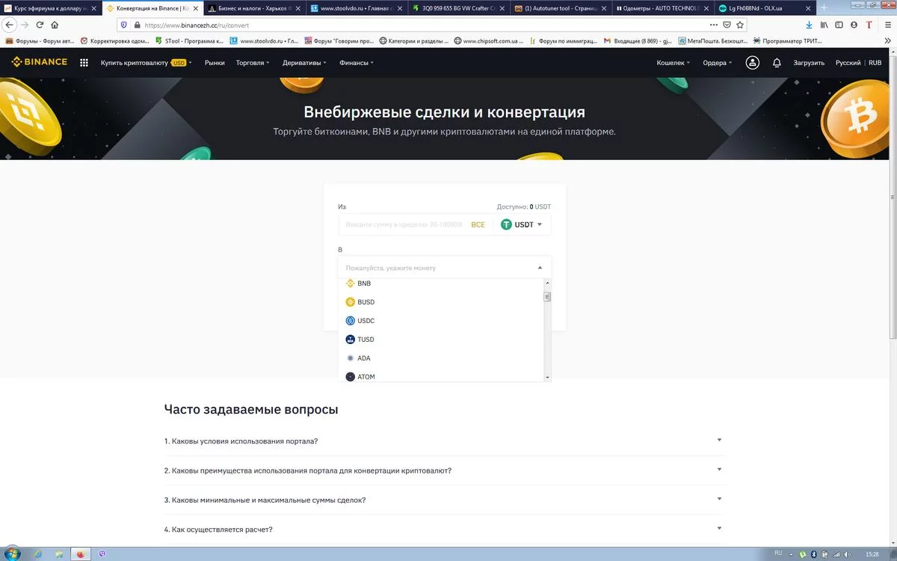Select BUSD from the coin list
Screen dimensions: 897x561
(x=440, y=302)
